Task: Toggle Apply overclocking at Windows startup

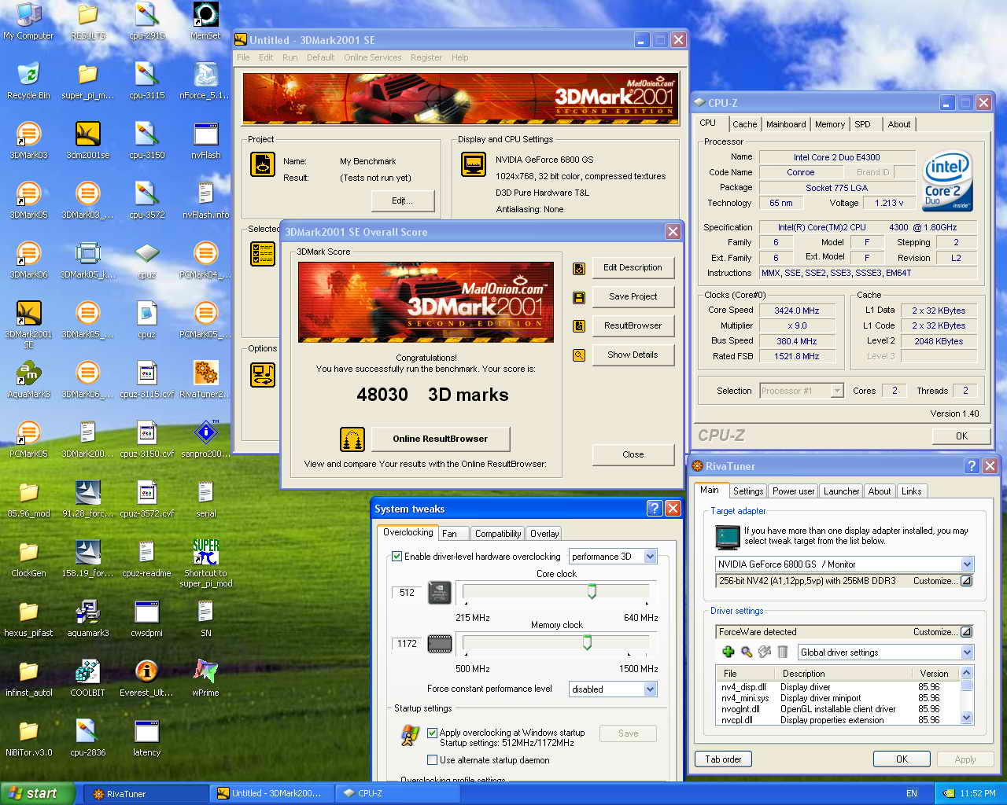Action: 432,733
